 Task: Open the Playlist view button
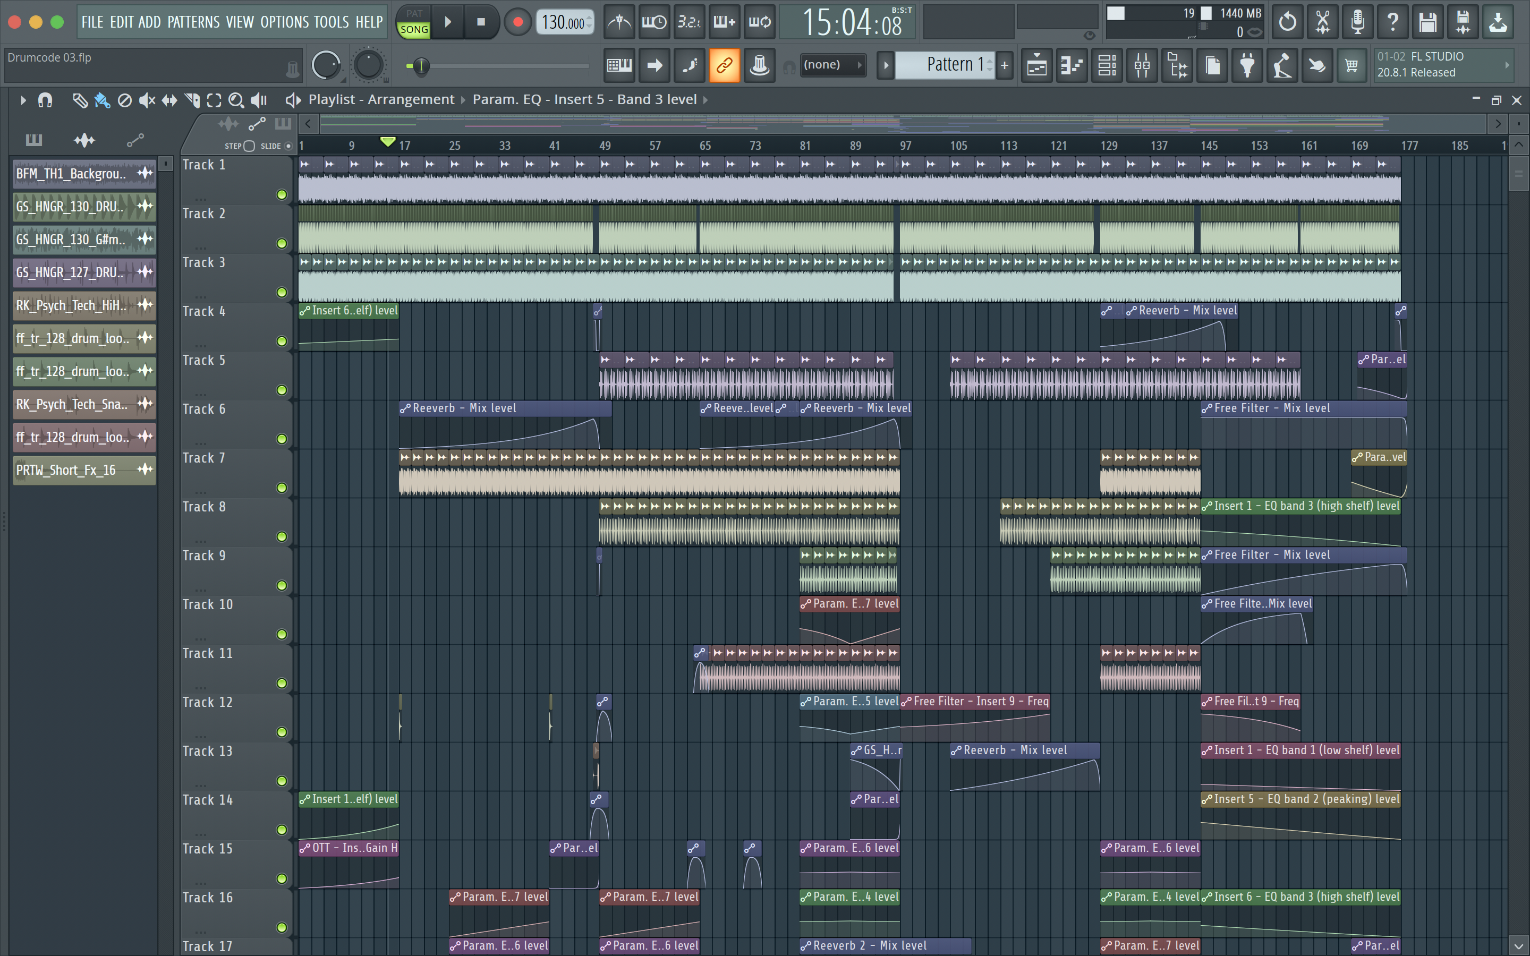1037,65
